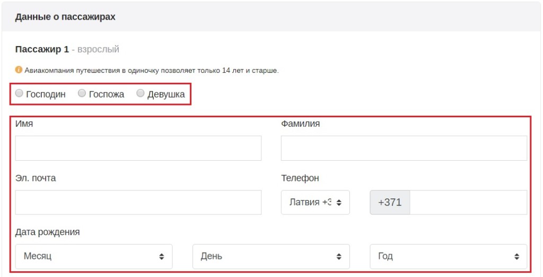Click the Пассажир 1 heading

(42, 49)
